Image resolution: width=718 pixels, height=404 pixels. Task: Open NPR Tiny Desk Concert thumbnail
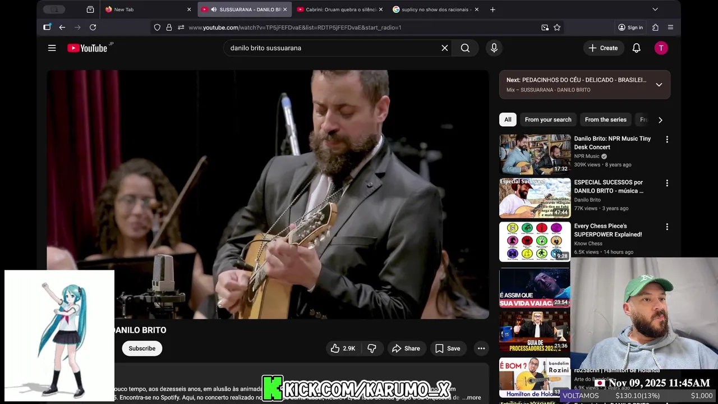(x=535, y=154)
